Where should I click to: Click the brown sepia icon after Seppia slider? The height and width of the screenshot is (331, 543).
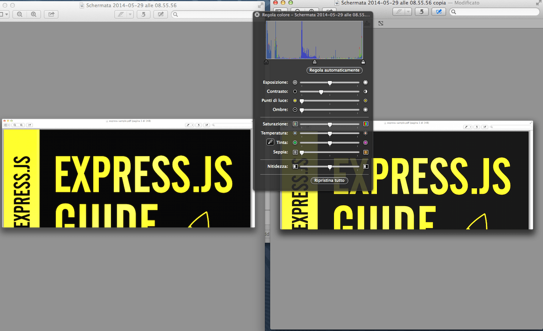click(366, 152)
